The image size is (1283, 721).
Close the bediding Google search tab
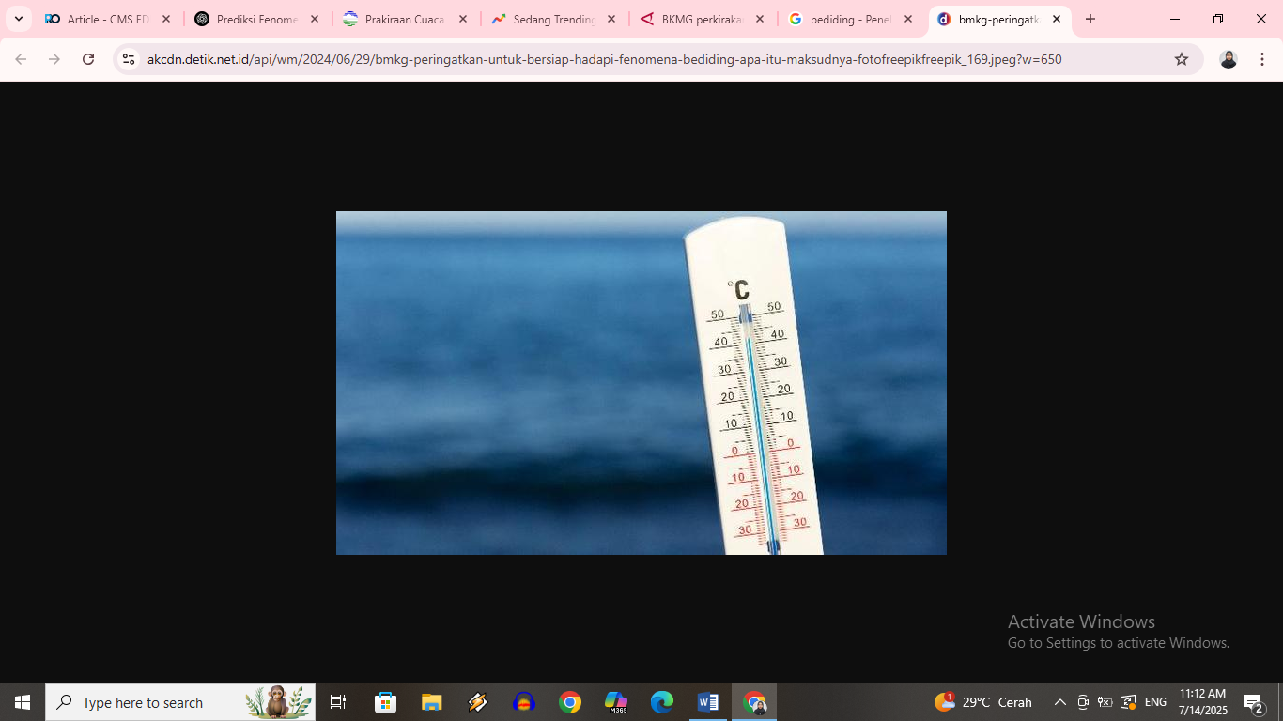pos(908,19)
